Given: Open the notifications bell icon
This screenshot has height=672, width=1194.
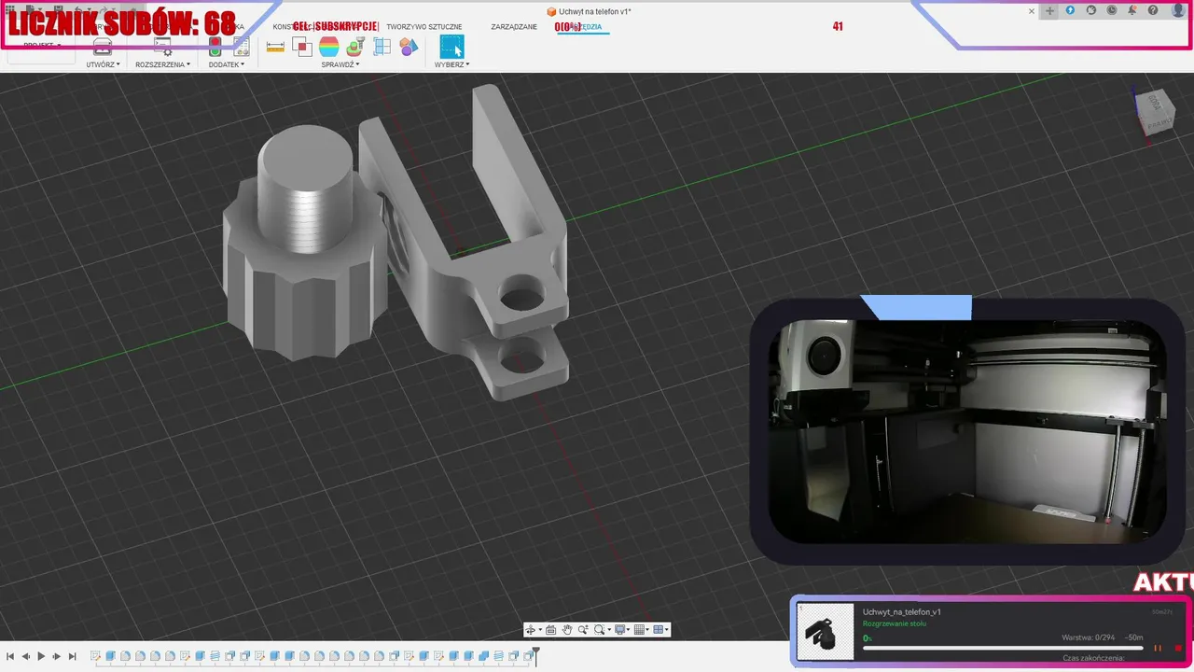Looking at the screenshot, I should (1132, 10).
